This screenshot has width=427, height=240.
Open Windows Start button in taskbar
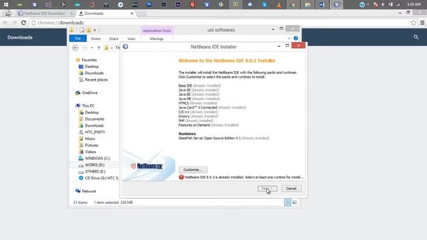coord(6,5)
